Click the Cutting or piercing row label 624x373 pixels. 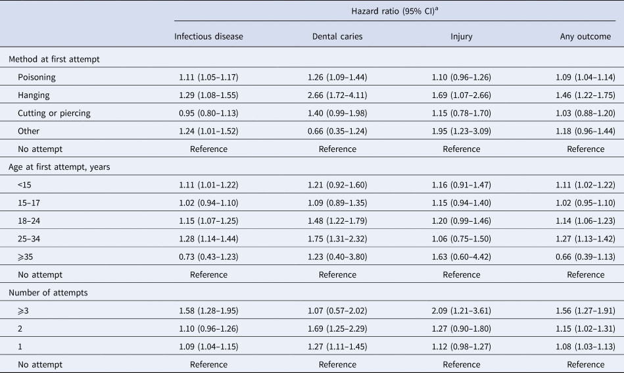point(55,113)
